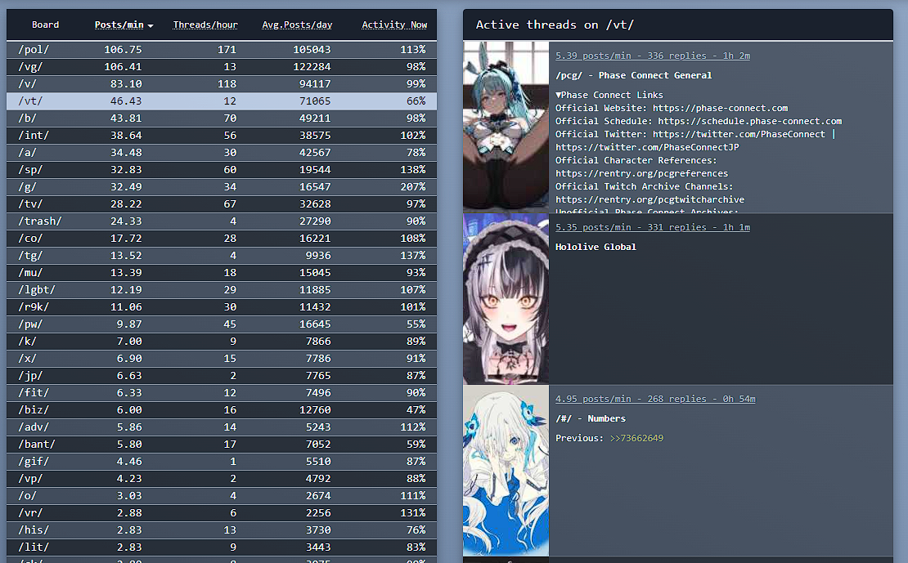This screenshot has height=563, width=908.
Task: Select the /b/ board row
Action: click(x=222, y=118)
